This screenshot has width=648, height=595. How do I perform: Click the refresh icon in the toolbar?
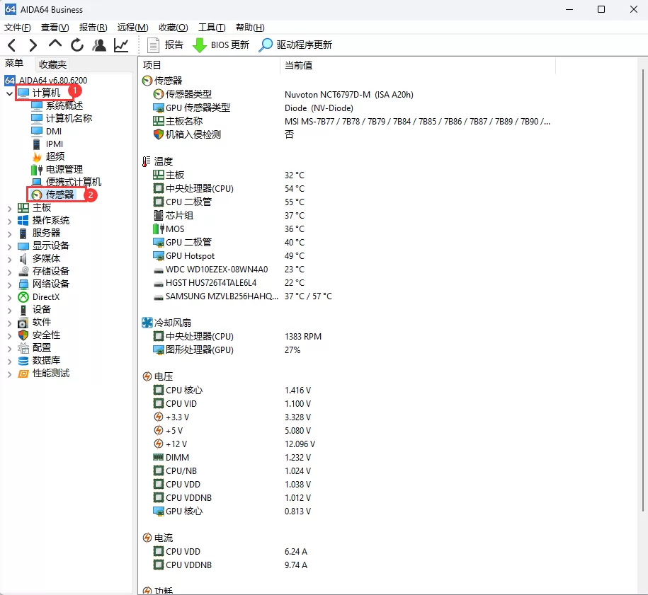(76, 45)
